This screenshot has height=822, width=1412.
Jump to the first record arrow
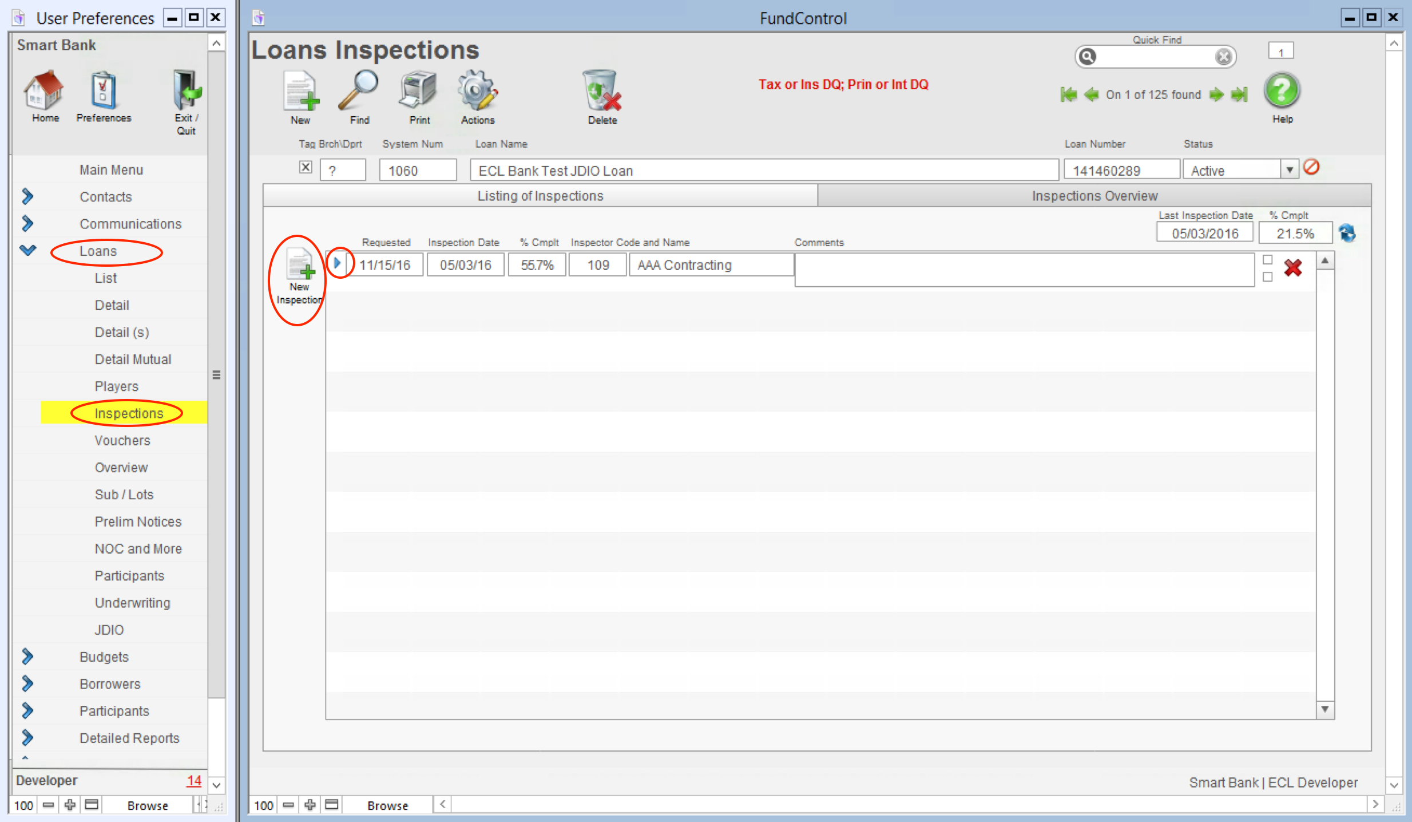click(1068, 94)
